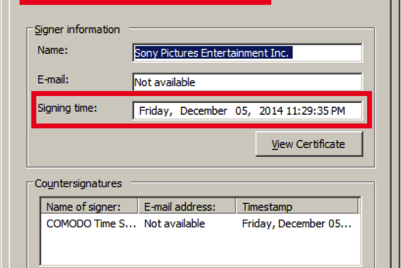Select the COMODO Time S... countersignature entry

pos(90,223)
